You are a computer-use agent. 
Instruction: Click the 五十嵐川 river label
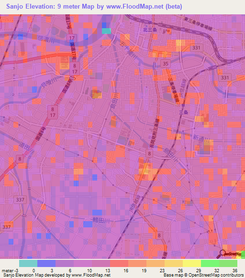pyautogui.click(x=128, y=50)
